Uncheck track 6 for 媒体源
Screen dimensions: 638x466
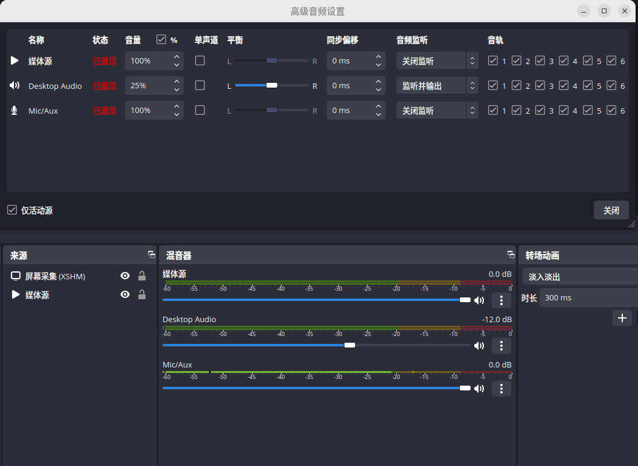pos(611,60)
